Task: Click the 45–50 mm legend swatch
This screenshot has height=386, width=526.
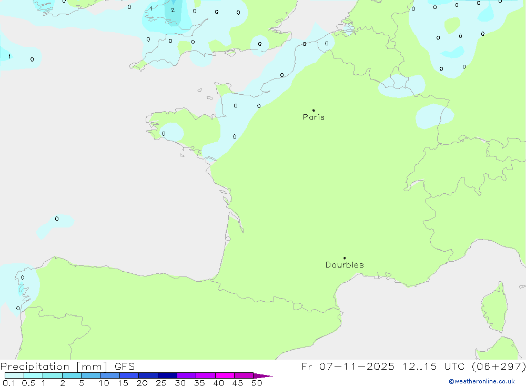Action: coord(244,375)
